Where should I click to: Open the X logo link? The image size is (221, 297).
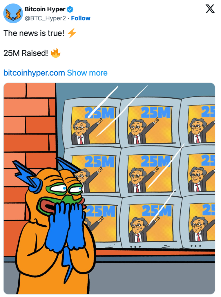[x=210, y=9]
